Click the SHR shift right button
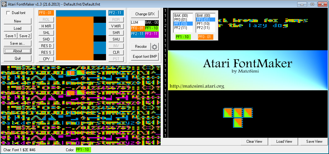This screenshot has height=154, width=329. tap(116, 33)
